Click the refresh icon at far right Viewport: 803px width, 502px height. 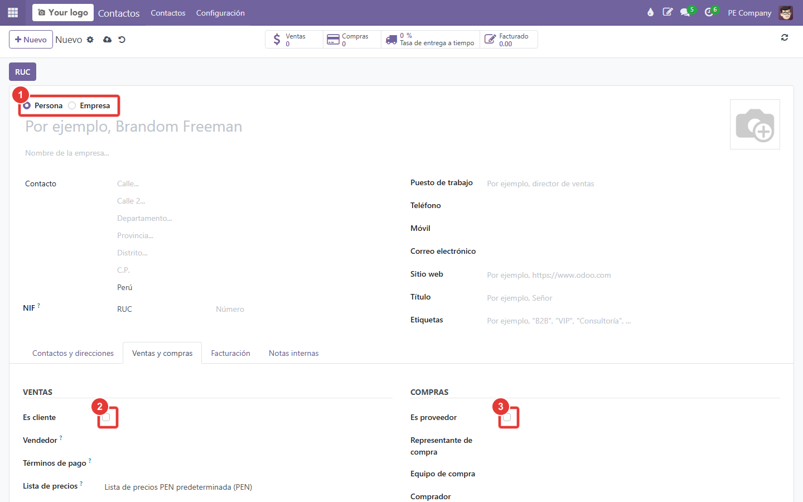785,37
